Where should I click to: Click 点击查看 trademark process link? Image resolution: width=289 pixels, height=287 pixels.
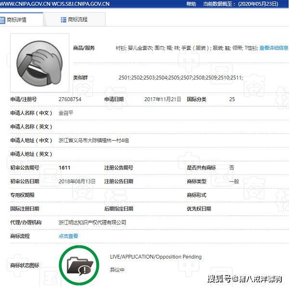click(x=68, y=236)
